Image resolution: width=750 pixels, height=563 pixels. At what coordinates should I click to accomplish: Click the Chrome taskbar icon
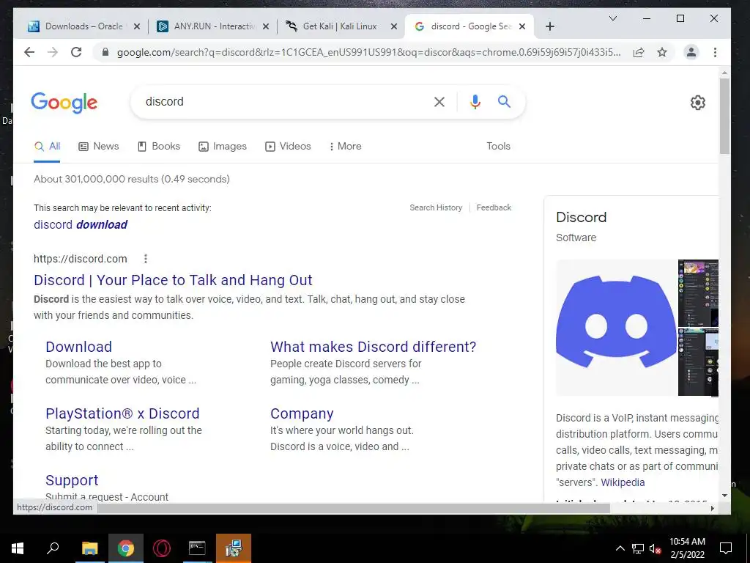[126, 548]
